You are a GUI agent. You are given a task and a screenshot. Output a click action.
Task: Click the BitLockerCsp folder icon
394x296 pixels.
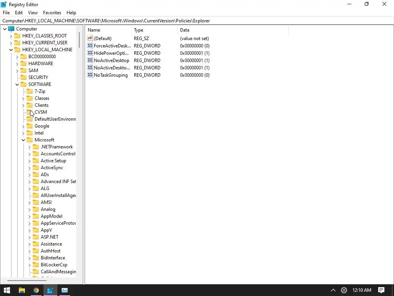point(36,264)
